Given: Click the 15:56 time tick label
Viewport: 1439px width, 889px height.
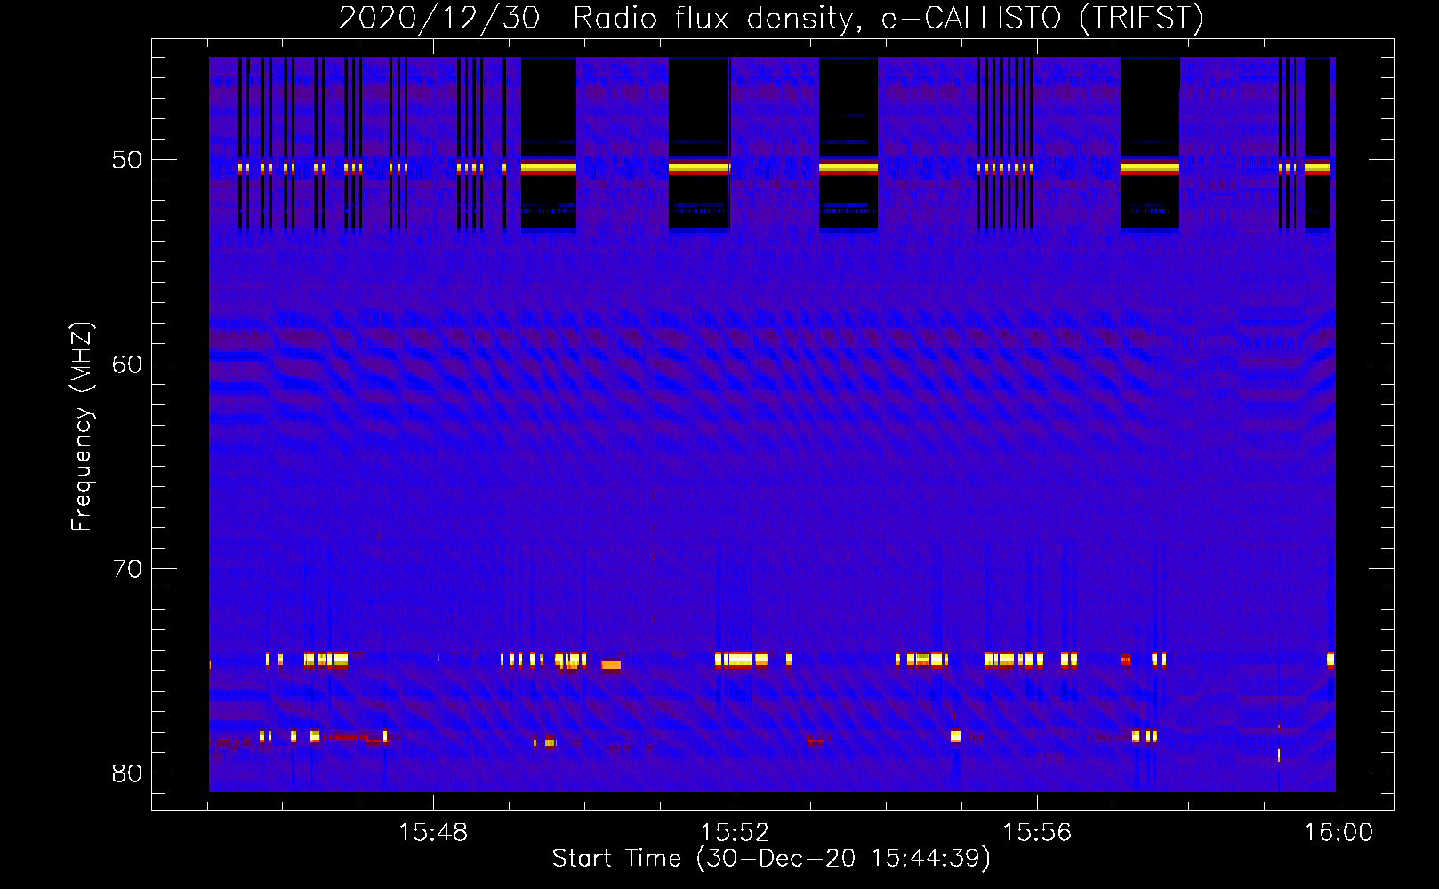Looking at the screenshot, I should coord(1037,833).
